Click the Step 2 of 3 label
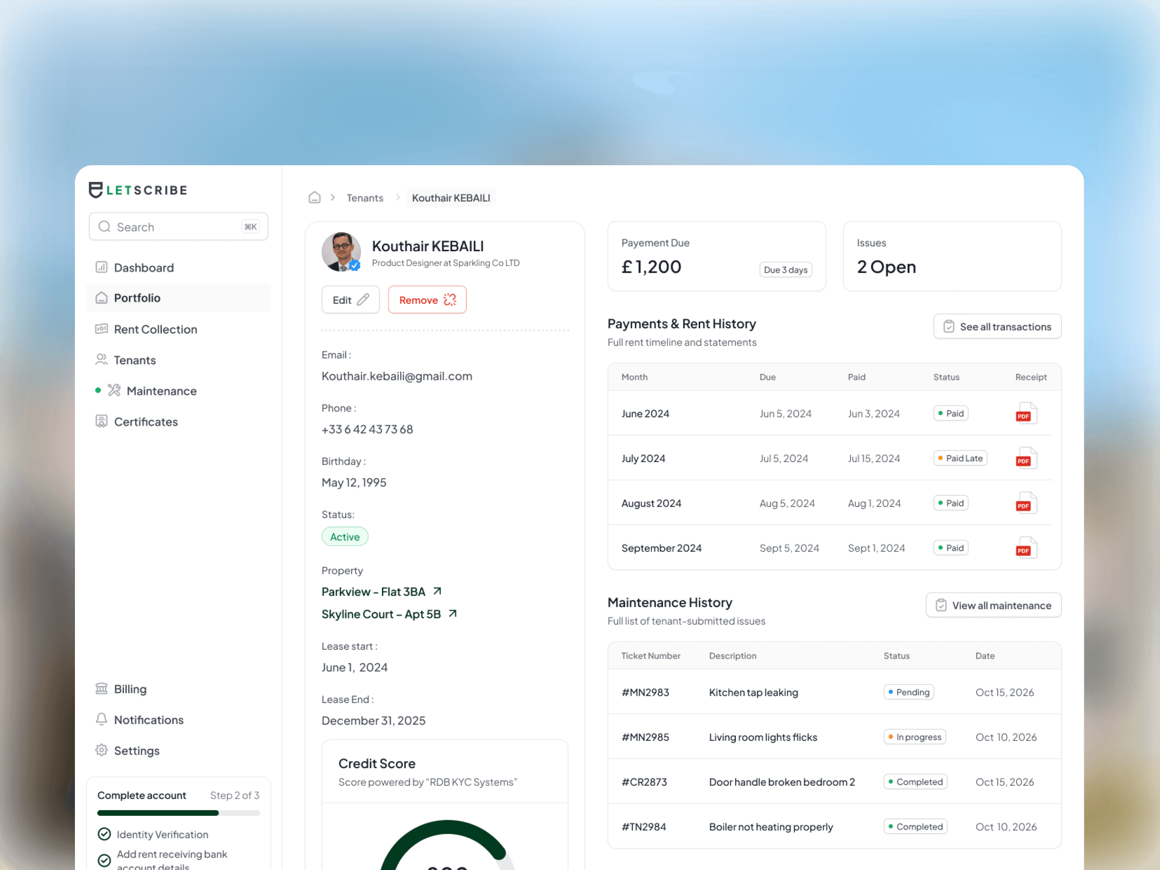Image resolution: width=1160 pixels, height=870 pixels. click(x=235, y=795)
